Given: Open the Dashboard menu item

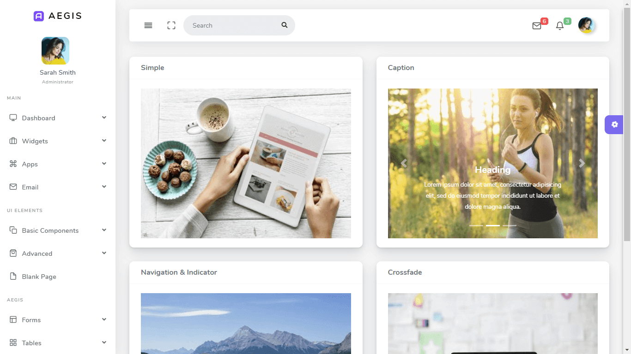Looking at the screenshot, I should (58, 118).
